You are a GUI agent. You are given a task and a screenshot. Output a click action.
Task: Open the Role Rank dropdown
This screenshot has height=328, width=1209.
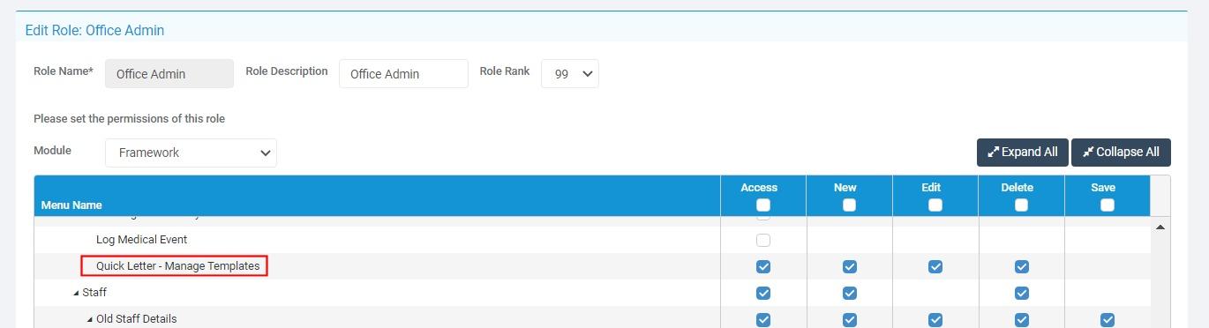pos(569,74)
